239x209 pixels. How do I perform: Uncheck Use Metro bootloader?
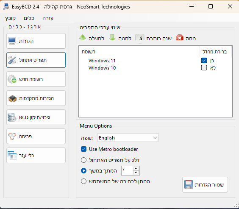coord(83,149)
